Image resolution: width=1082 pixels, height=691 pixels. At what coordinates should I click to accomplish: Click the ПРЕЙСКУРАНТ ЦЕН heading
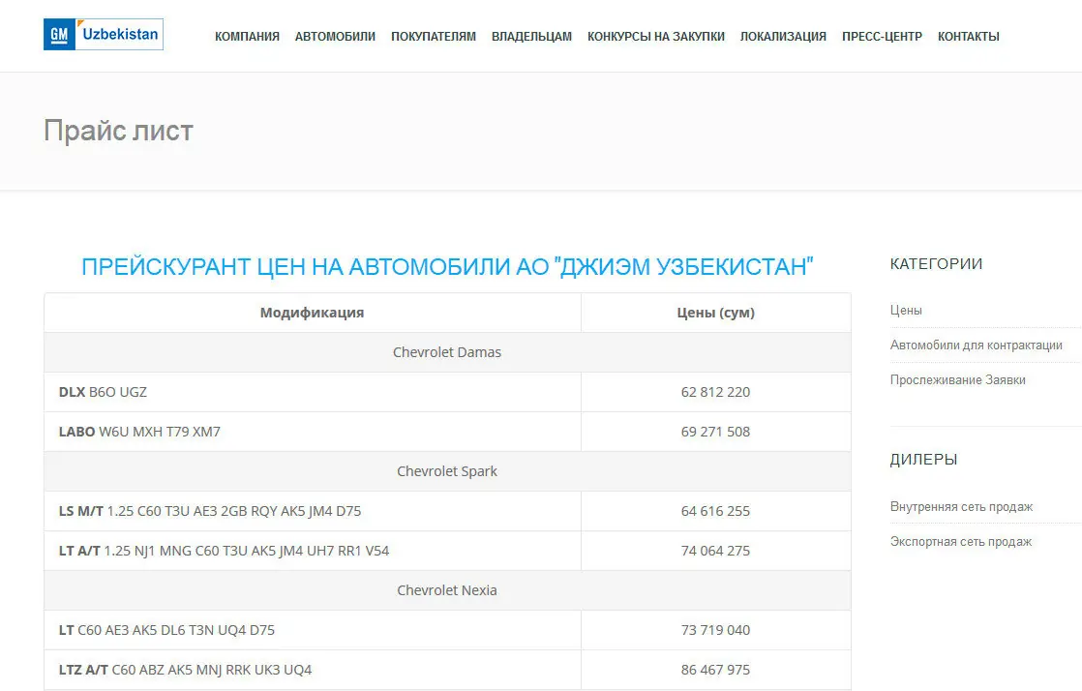447,266
